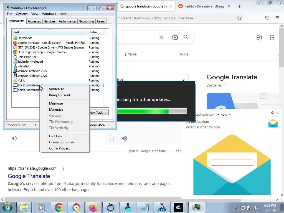Click the Google Lens camera icon
The image size is (284, 213).
pyautogui.click(x=175, y=37)
